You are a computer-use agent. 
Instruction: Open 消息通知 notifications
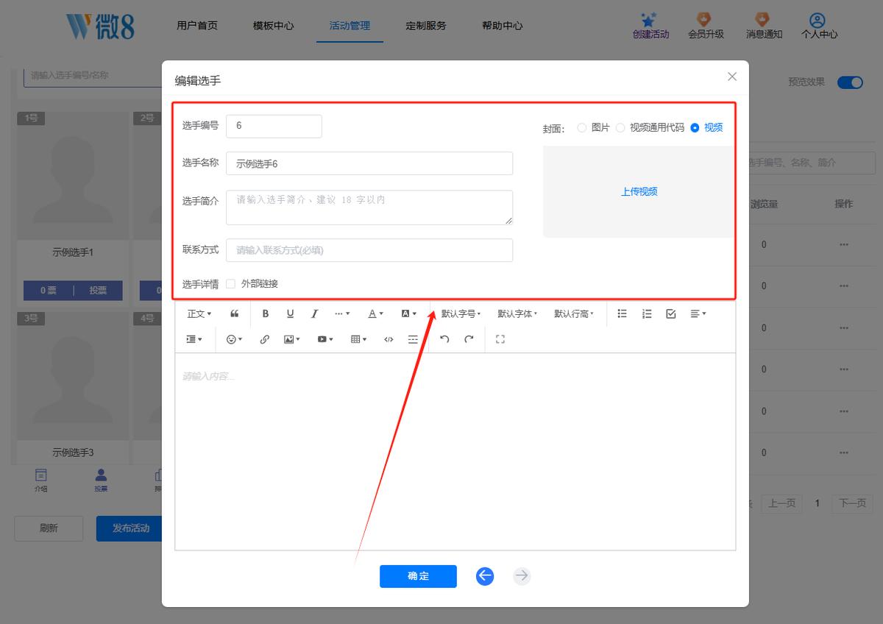(764, 26)
